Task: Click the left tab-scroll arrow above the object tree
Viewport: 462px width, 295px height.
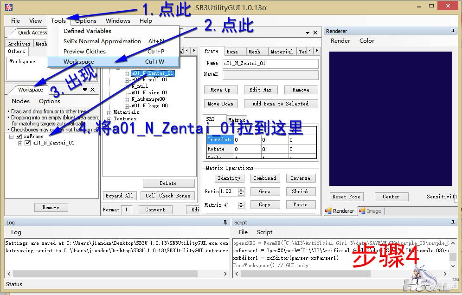Action: (x=187, y=51)
